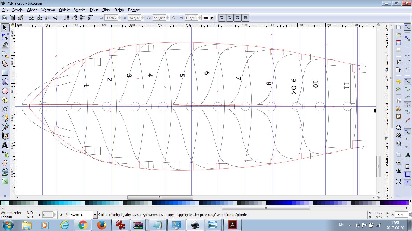Open the mm units dropdown
The image size is (412, 231).
(211, 18)
